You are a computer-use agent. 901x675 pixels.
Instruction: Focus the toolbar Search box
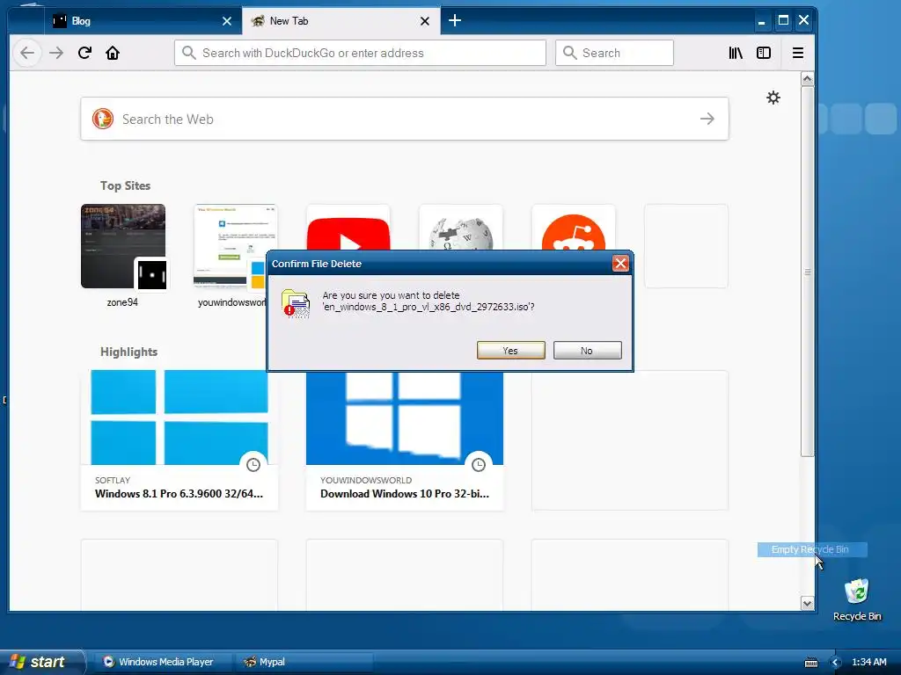614,53
